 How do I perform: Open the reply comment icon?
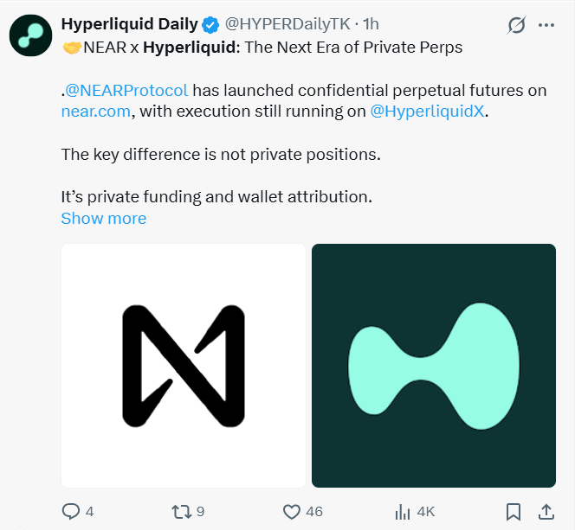tap(70, 512)
